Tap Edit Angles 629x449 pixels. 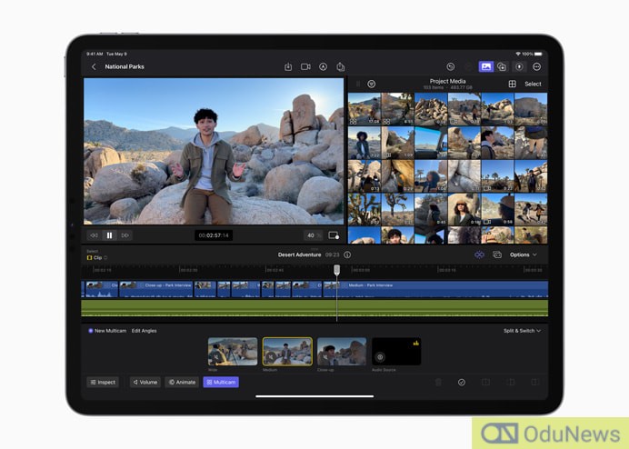(x=144, y=331)
